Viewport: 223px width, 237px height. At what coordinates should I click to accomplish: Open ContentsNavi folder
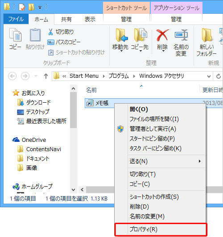39,149
